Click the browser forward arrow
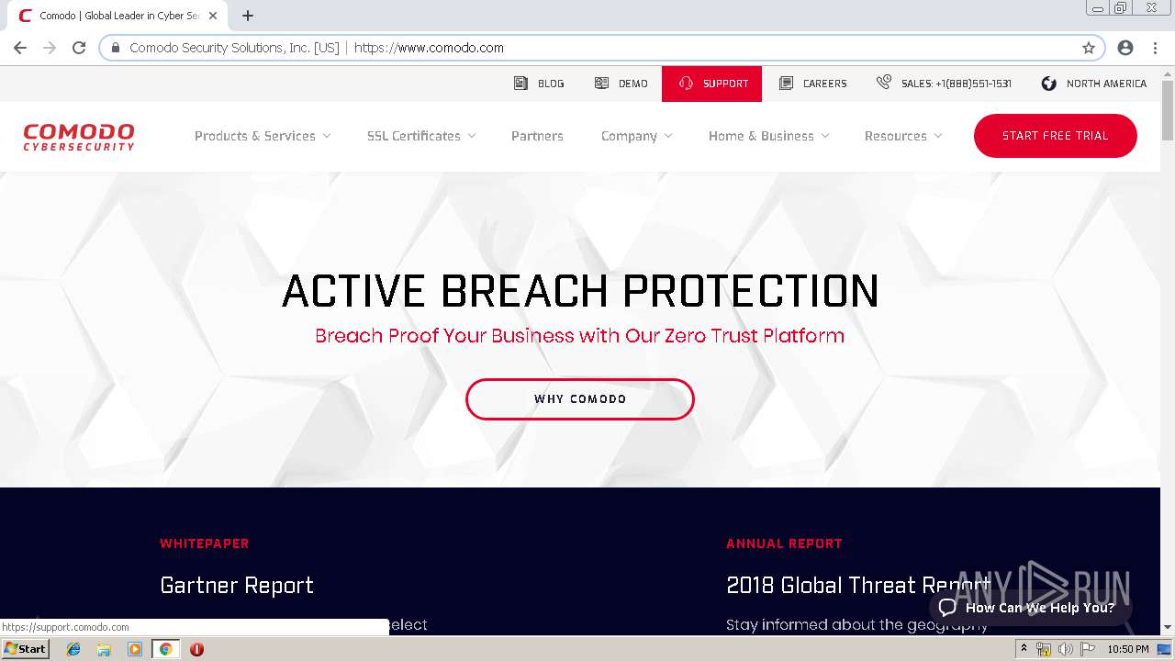1175x661 pixels. point(50,48)
